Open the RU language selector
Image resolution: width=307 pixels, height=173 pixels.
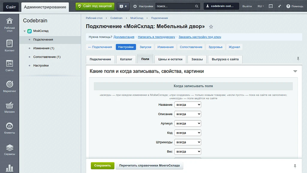pyautogui.click(x=261, y=6)
